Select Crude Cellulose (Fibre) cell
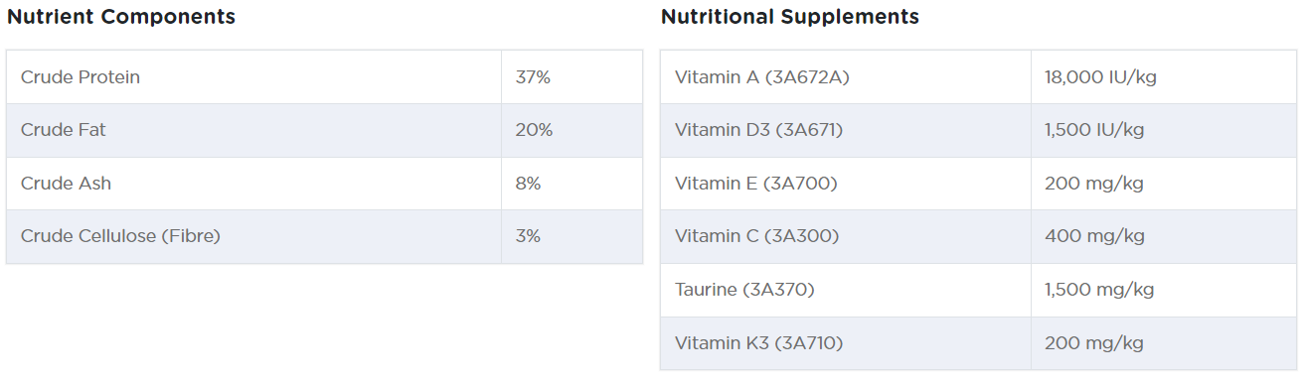This screenshot has width=1305, height=383. tap(253, 237)
